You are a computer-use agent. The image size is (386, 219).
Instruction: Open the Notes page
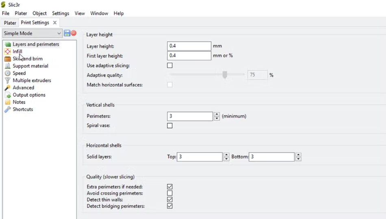tap(19, 102)
